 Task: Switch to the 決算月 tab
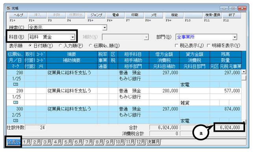[153, 142]
